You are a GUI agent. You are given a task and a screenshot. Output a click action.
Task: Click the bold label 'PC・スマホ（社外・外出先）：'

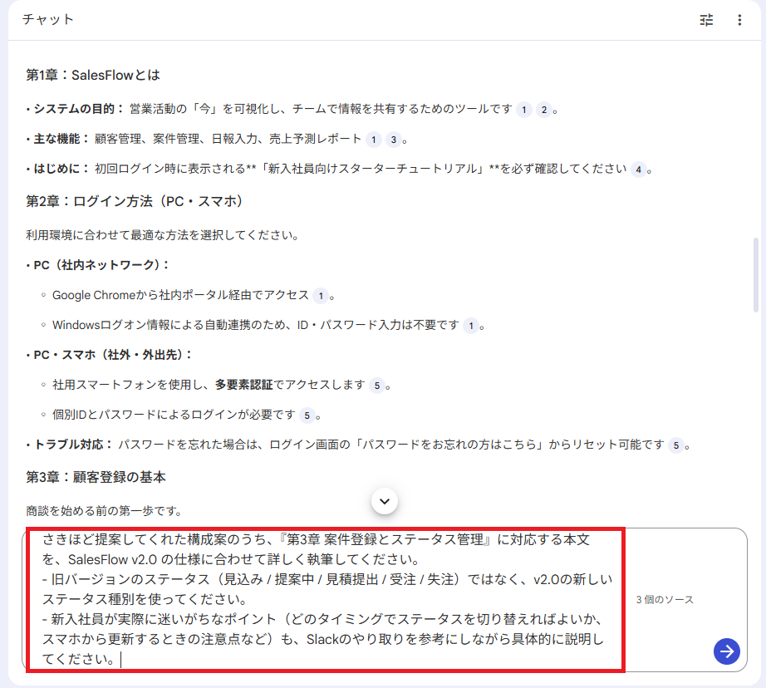pyautogui.click(x=113, y=354)
